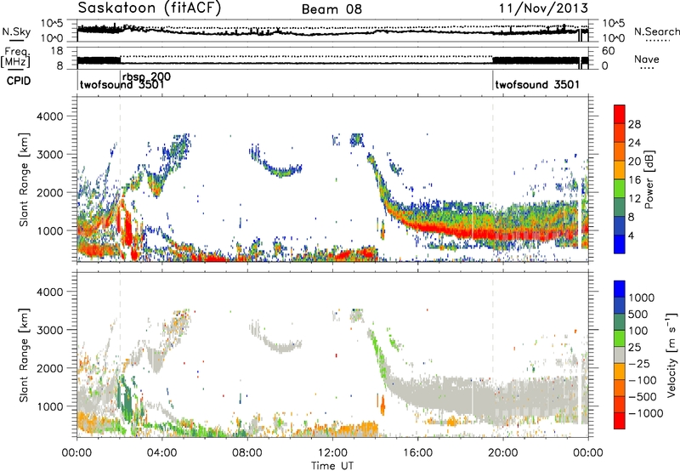Click the "18" frequency tick label
Screen dimensions: 680x471
(x=57, y=51)
